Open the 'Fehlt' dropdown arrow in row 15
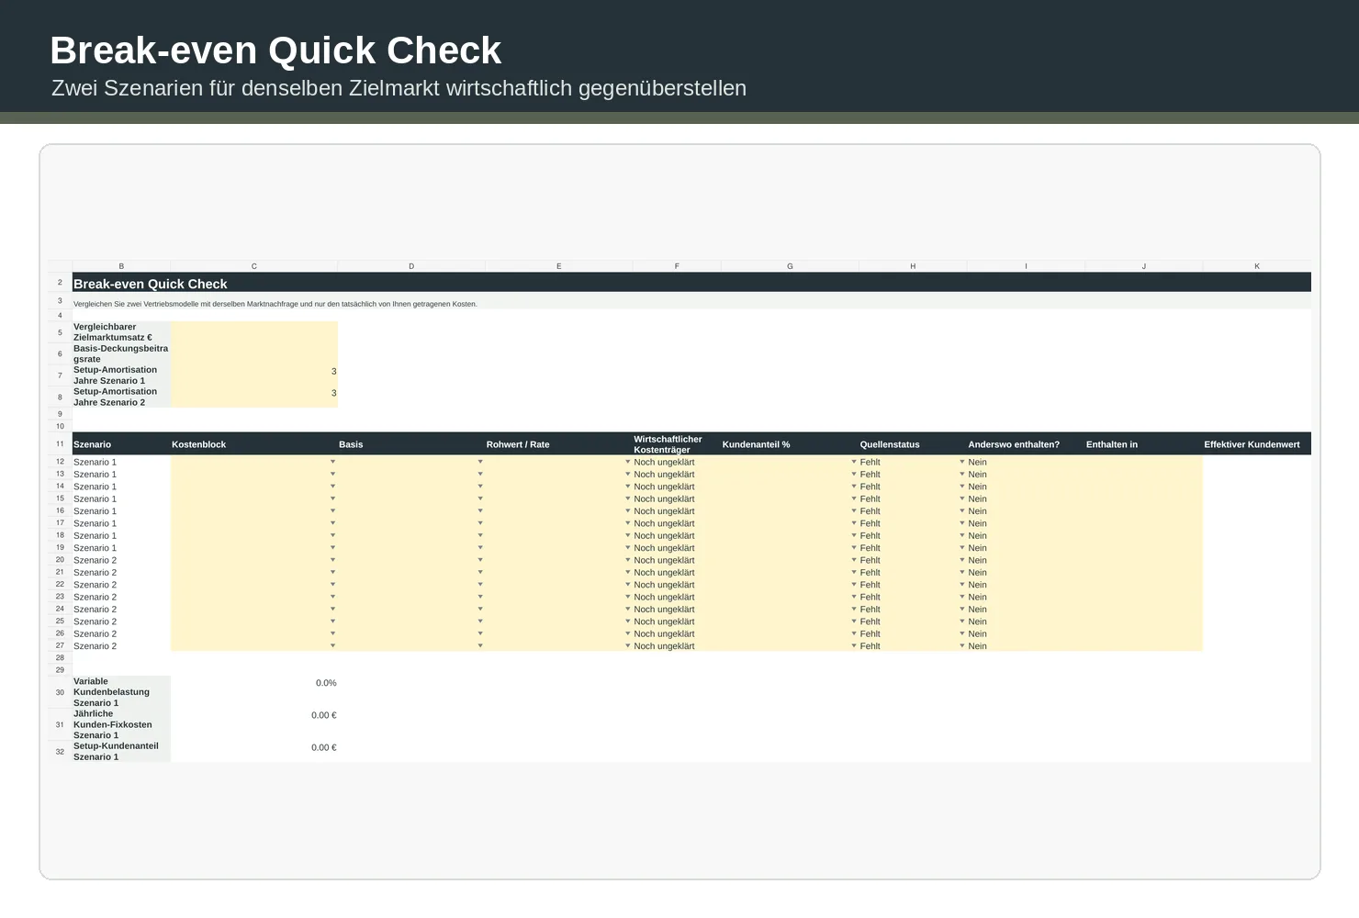 pyautogui.click(x=854, y=498)
